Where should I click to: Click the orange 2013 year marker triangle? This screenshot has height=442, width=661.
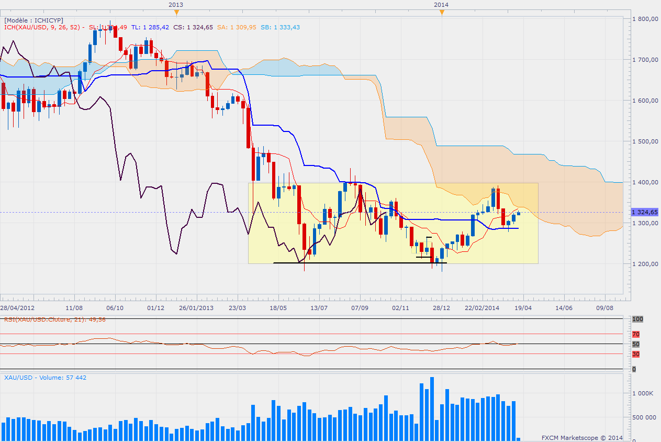coord(176,12)
